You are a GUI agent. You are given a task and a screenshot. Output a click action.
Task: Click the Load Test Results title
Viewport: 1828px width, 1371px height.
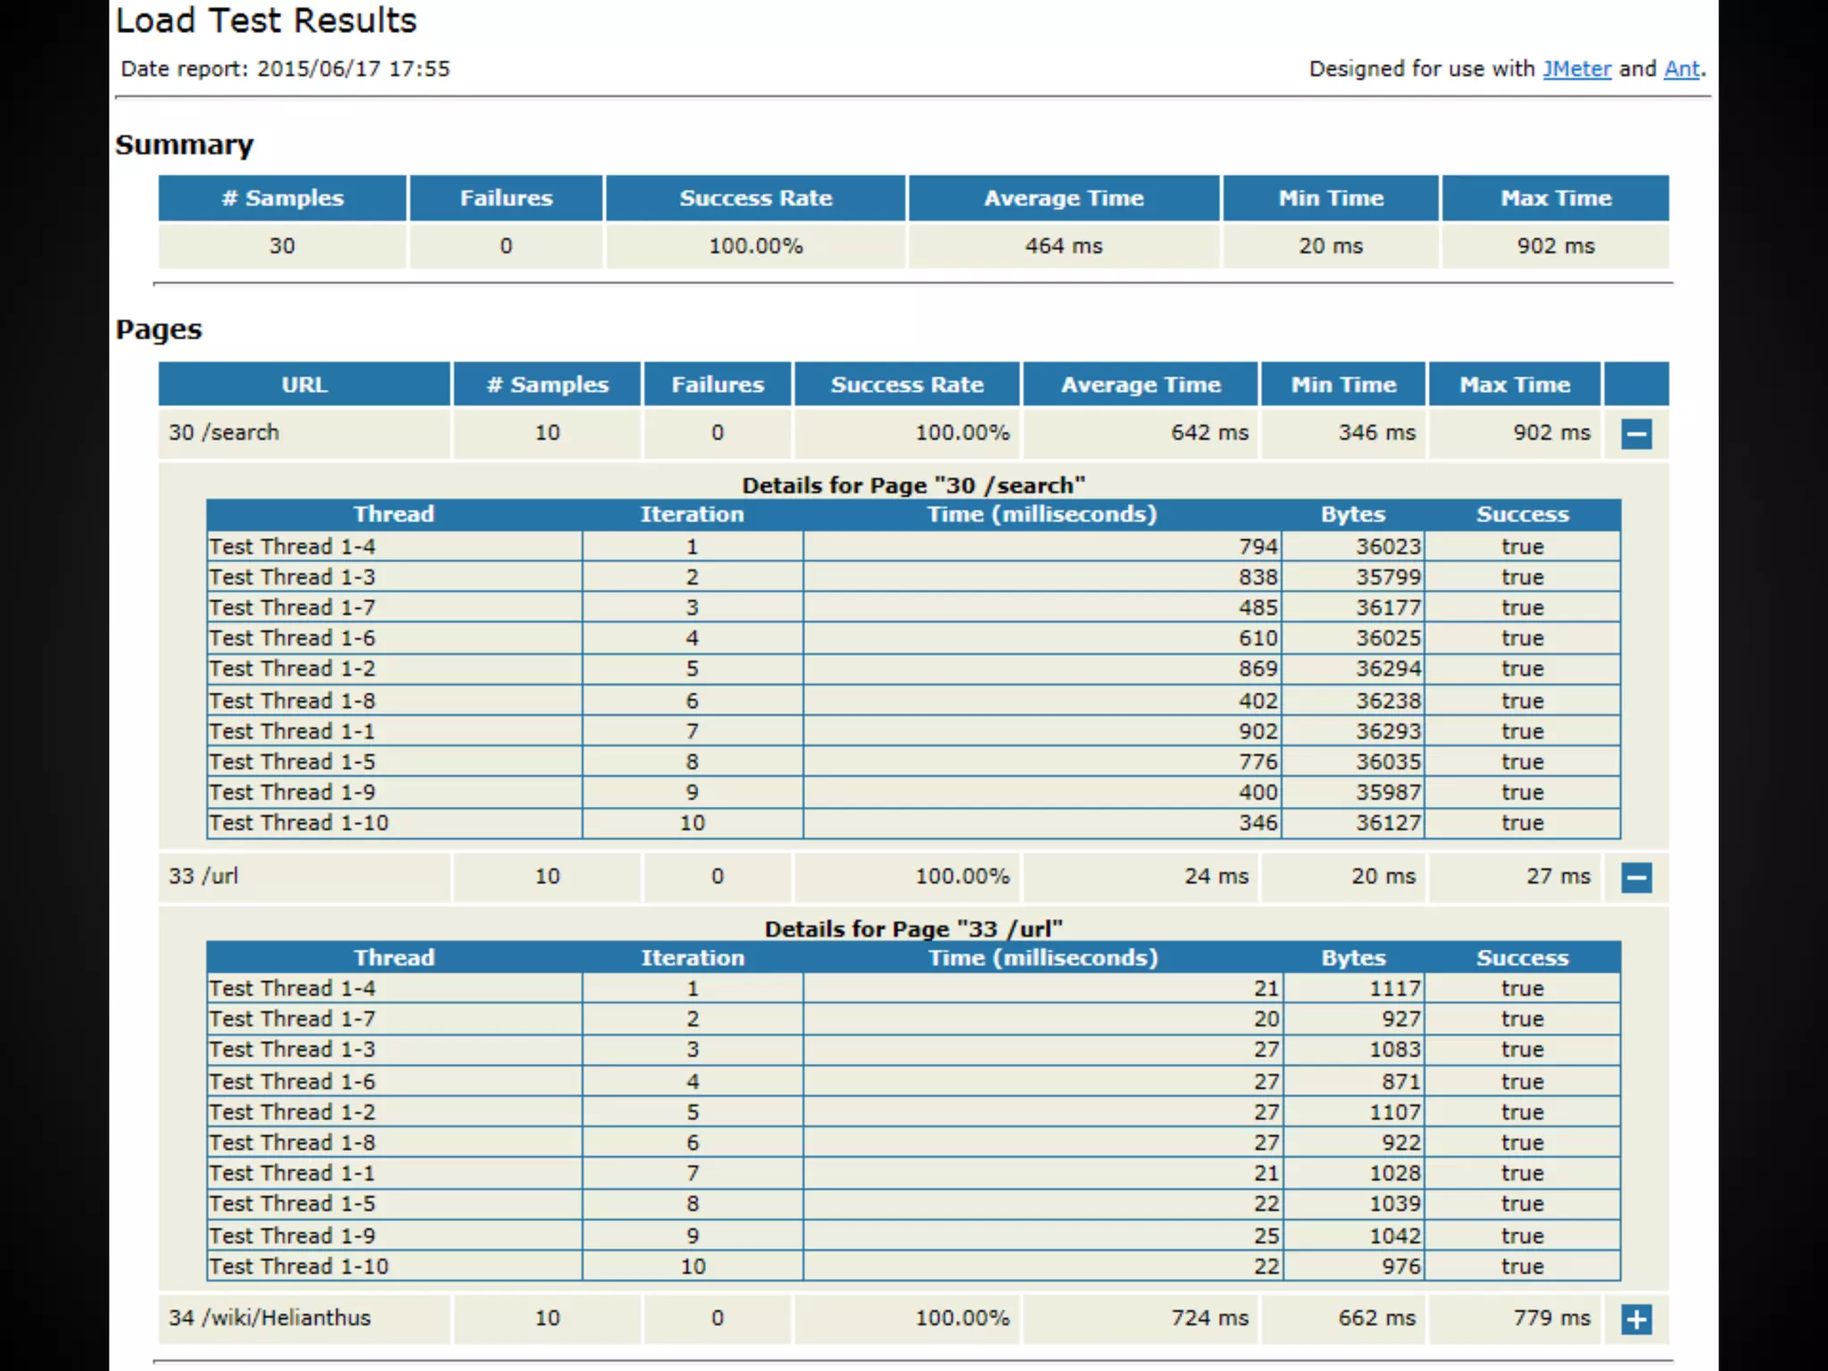point(266,21)
